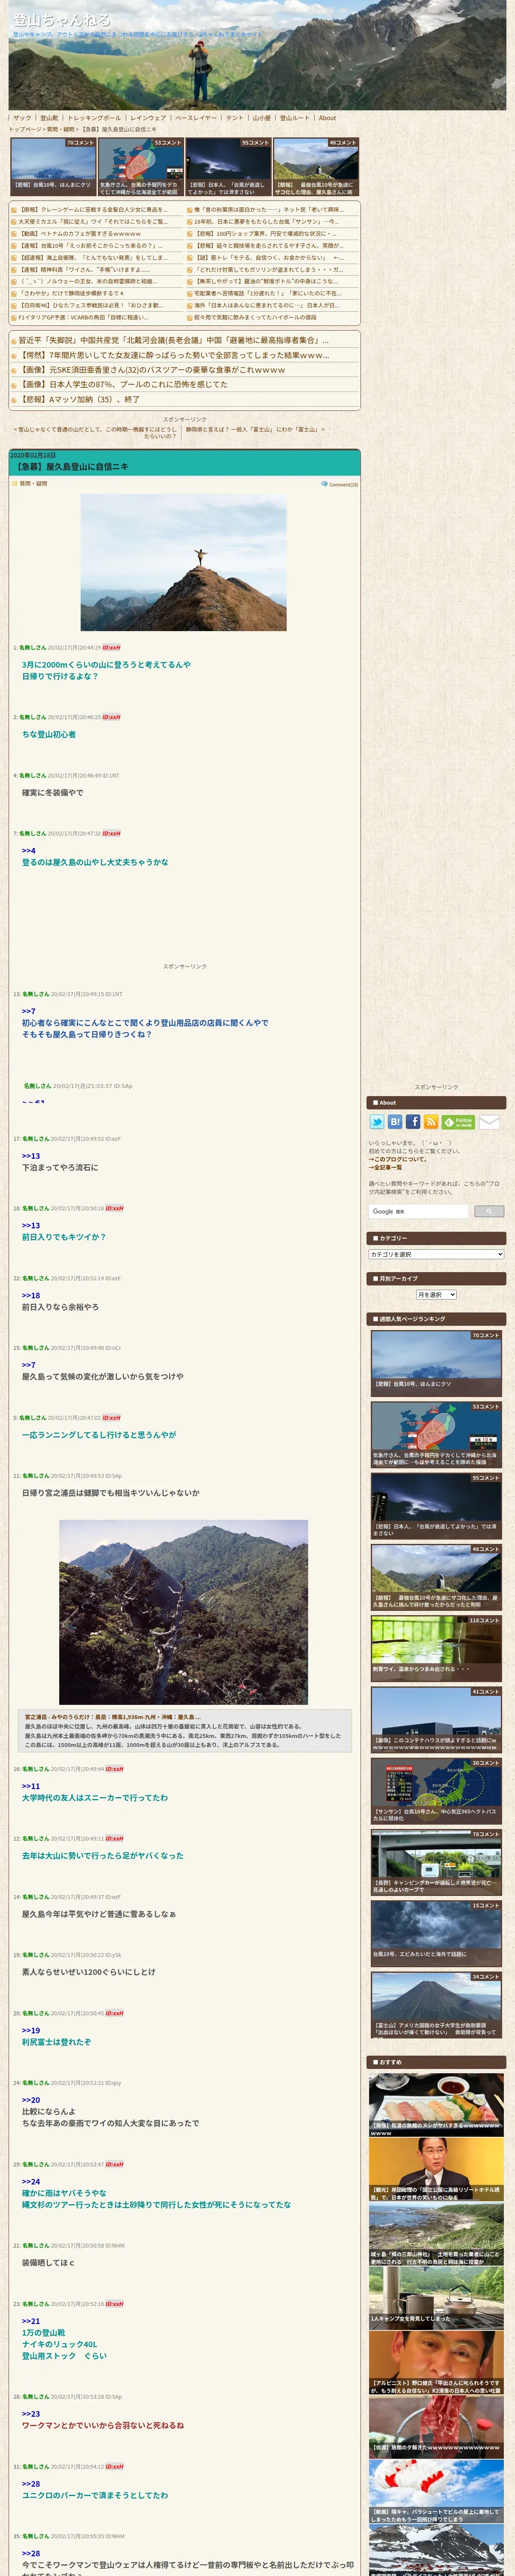
Task: Open the カテゴリを選択 dropdown
Action: (x=436, y=1254)
